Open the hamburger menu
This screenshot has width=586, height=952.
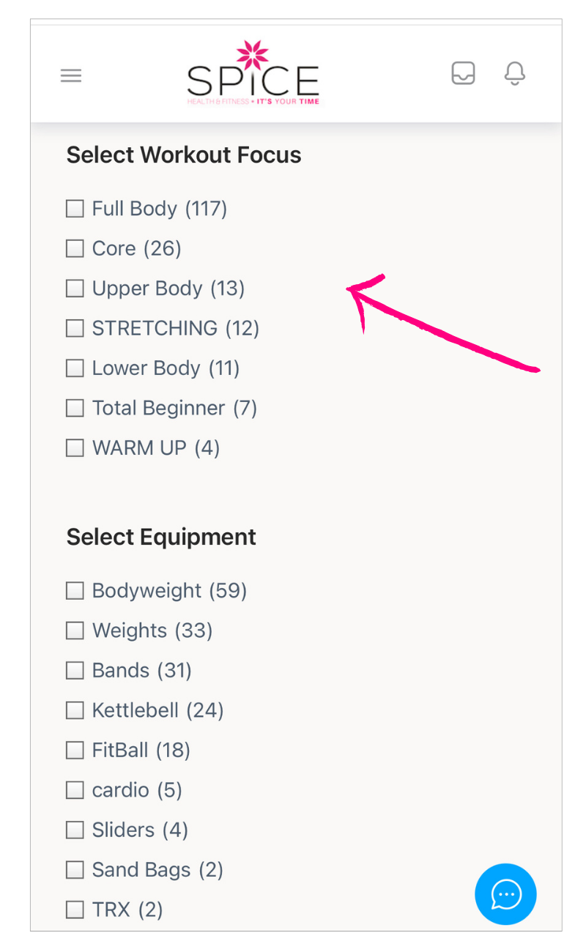(x=71, y=75)
